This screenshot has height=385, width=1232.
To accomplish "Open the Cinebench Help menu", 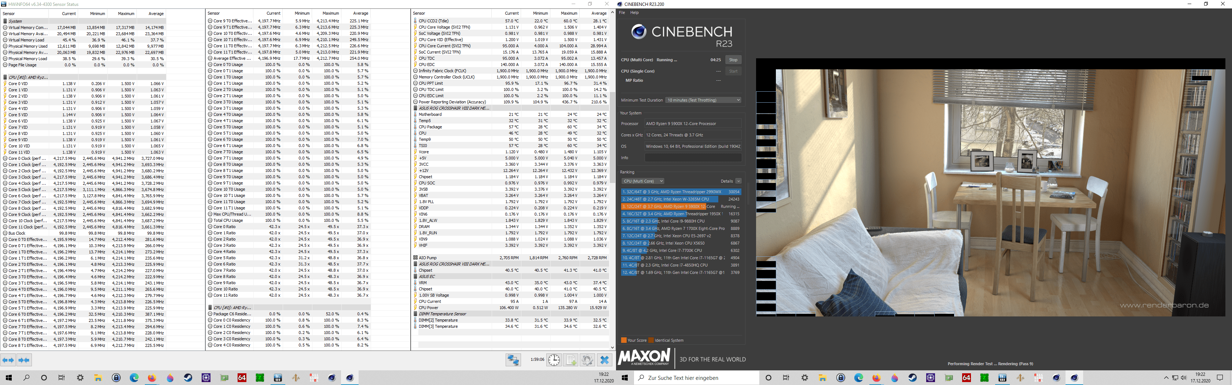I will tap(634, 13).
